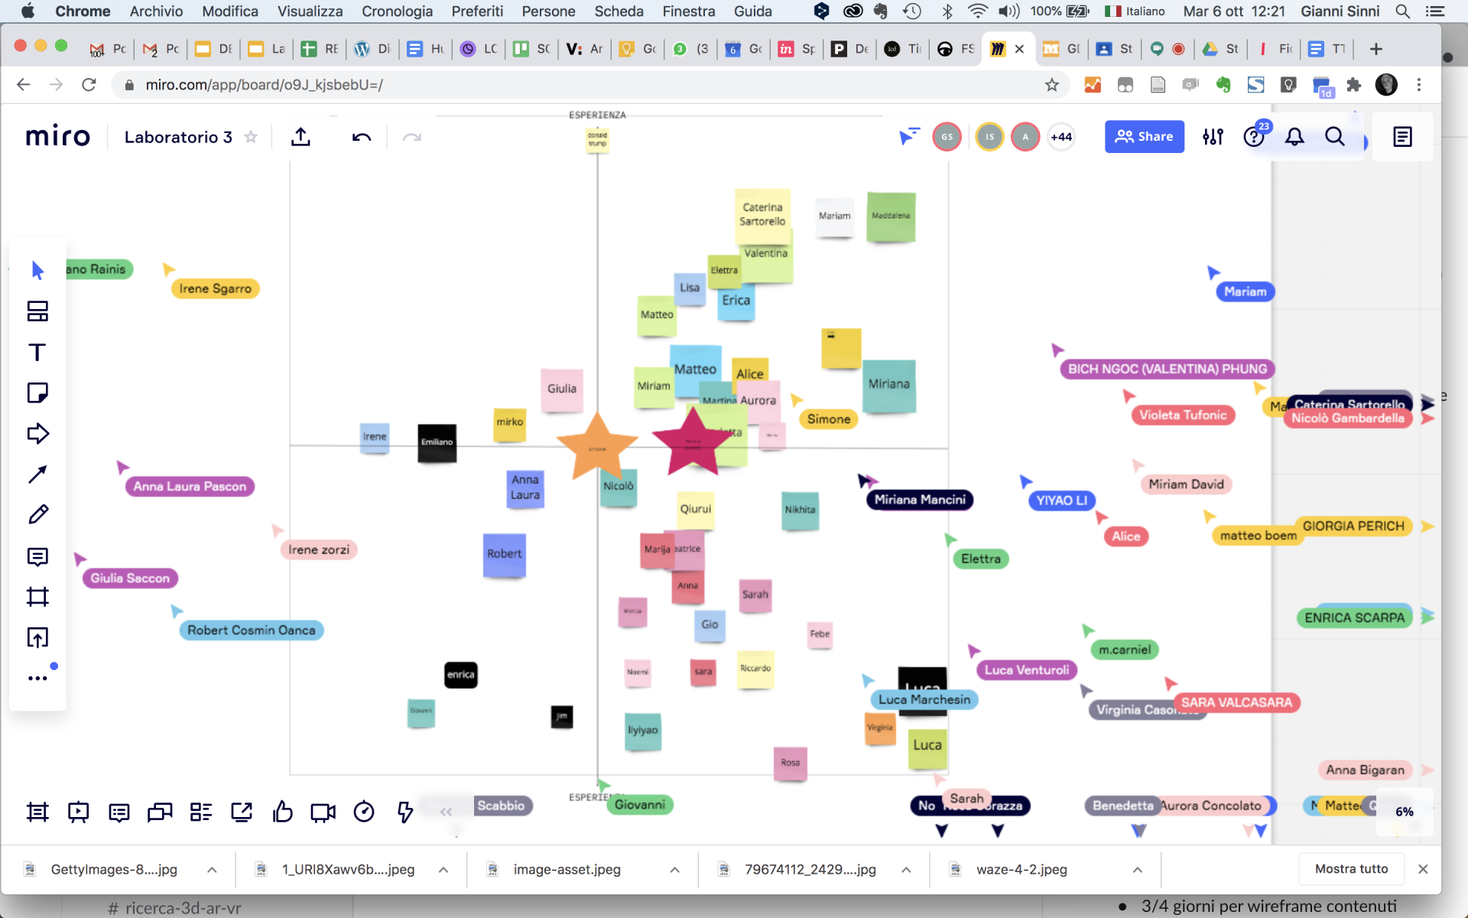The height and width of the screenshot is (918, 1468).
Task: Click Mostra tutto downloads button
Action: [x=1351, y=869]
